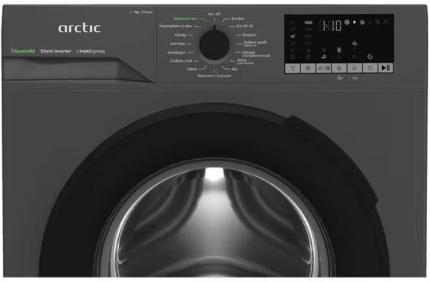Click the Stoarcere + Evacuare label

pos(214,76)
